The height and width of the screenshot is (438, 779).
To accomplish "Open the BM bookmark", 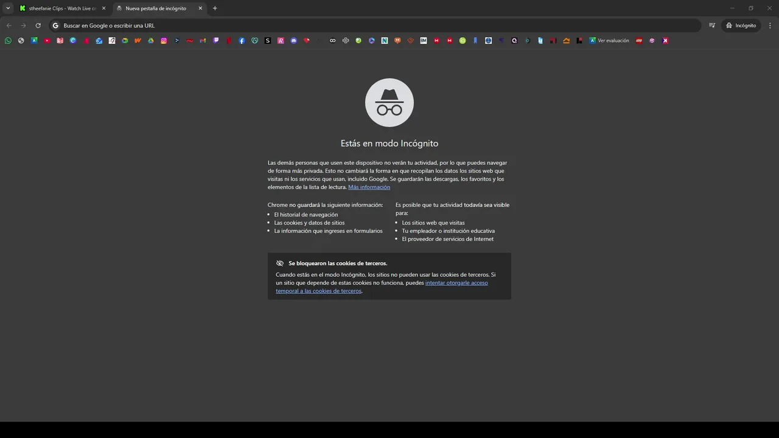I will click(424, 41).
